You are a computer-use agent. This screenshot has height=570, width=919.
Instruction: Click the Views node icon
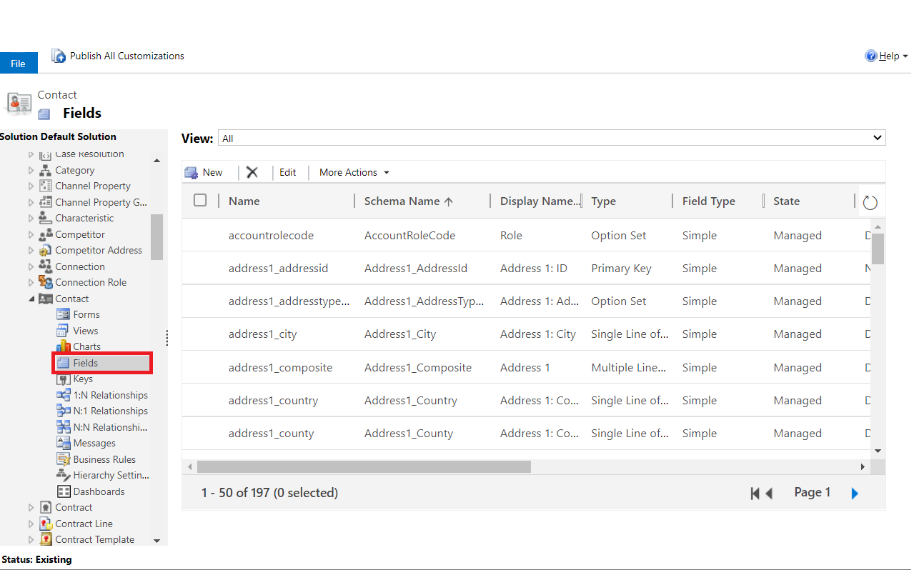63,331
